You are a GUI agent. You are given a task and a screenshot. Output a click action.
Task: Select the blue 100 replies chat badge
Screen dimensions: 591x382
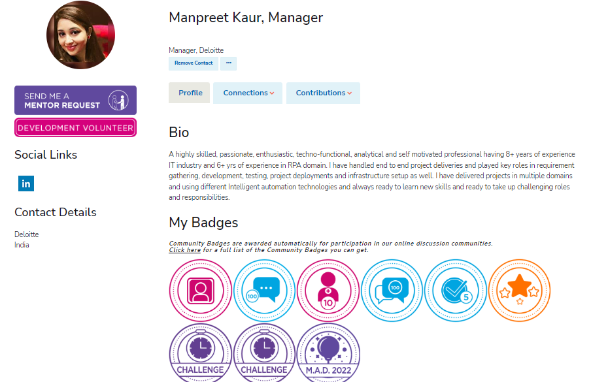pos(264,291)
